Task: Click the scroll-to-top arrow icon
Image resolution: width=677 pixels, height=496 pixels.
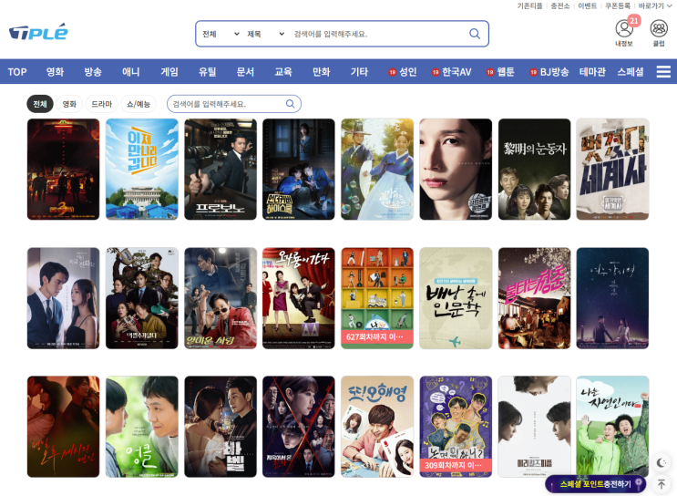Action: 661,484
